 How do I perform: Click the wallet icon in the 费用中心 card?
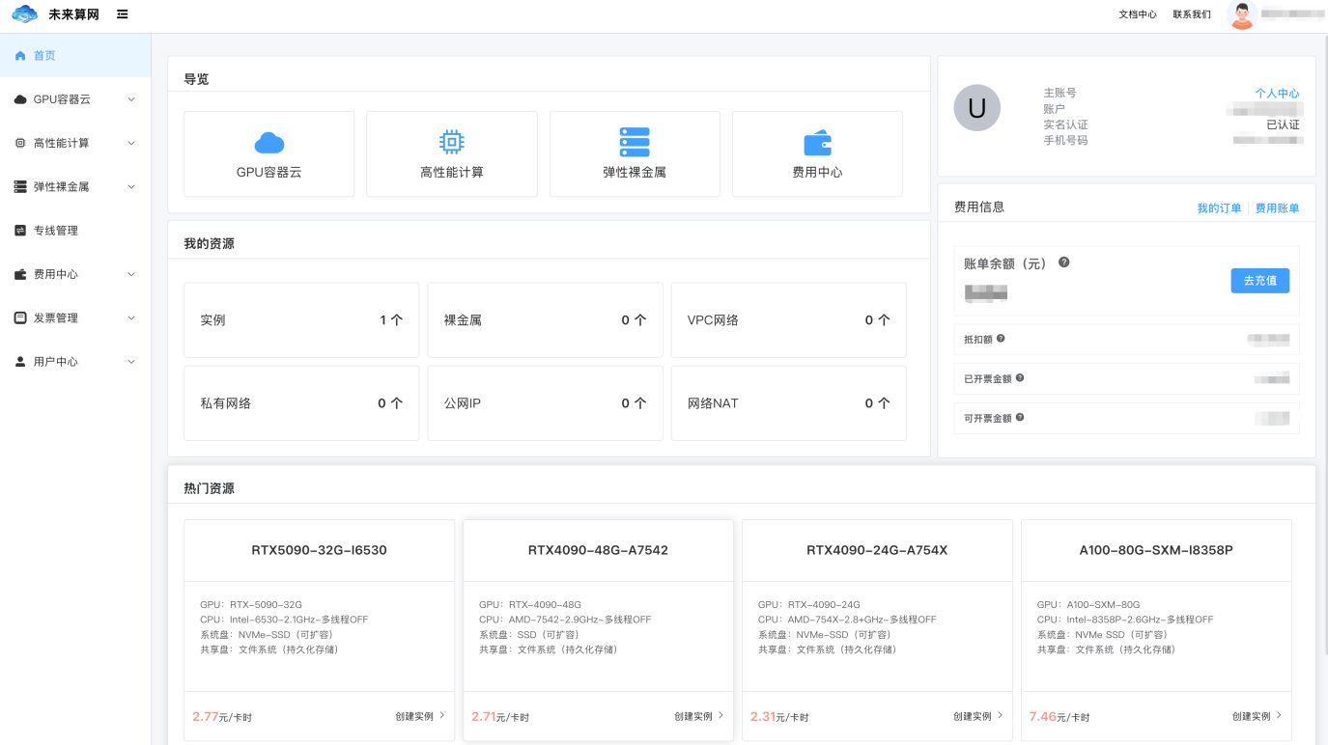[x=817, y=143]
